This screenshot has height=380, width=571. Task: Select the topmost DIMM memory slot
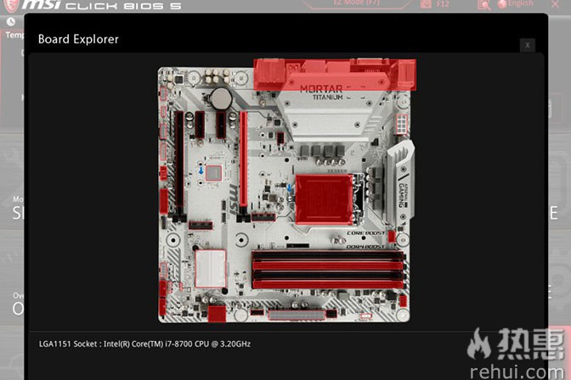click(x=328, y=255)
